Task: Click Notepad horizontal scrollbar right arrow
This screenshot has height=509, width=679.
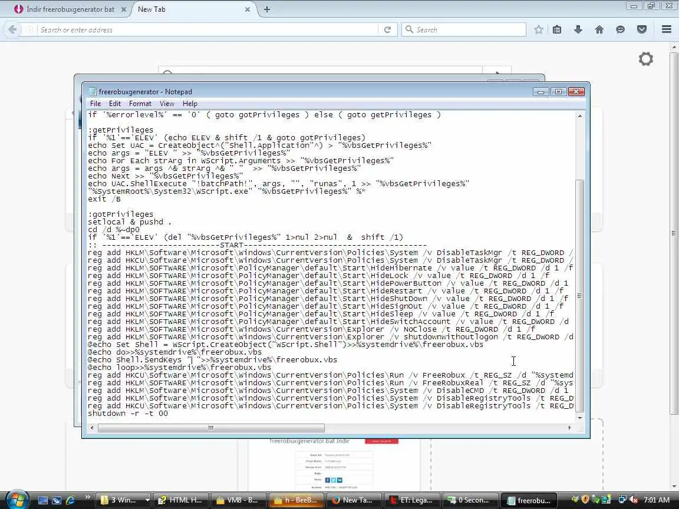Action: 569,428
